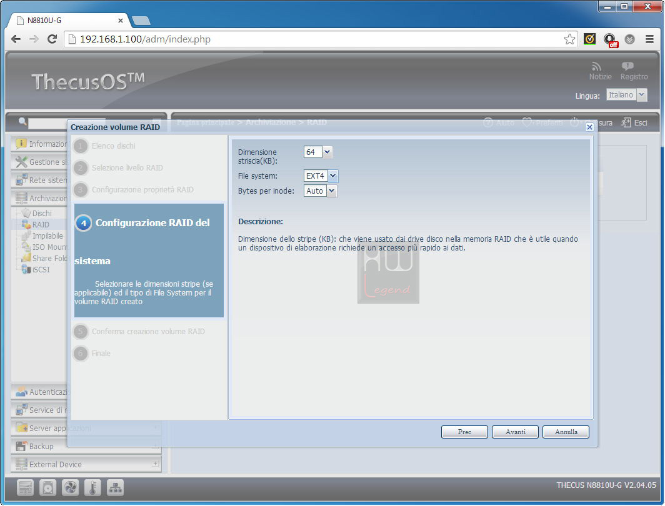Close the N8810U-G browser tab
The image size is (665, 506).
tap(121, 21)
